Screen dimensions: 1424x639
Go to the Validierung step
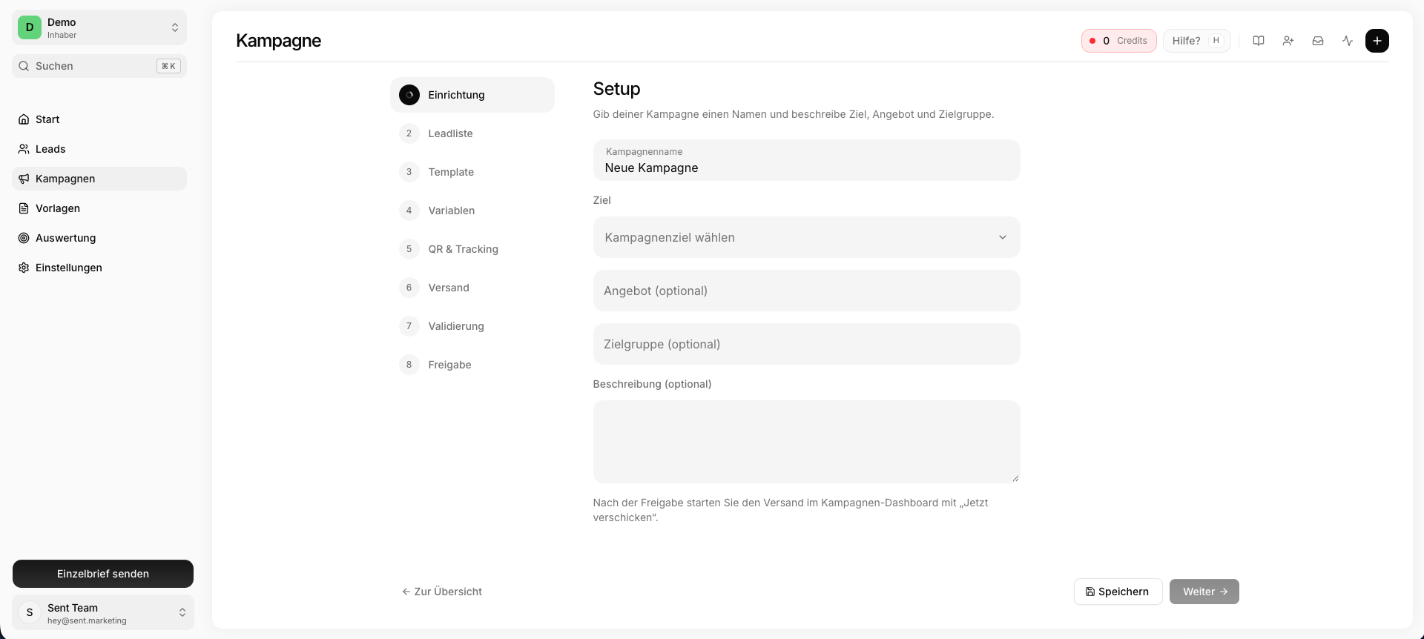coord(472,326)
